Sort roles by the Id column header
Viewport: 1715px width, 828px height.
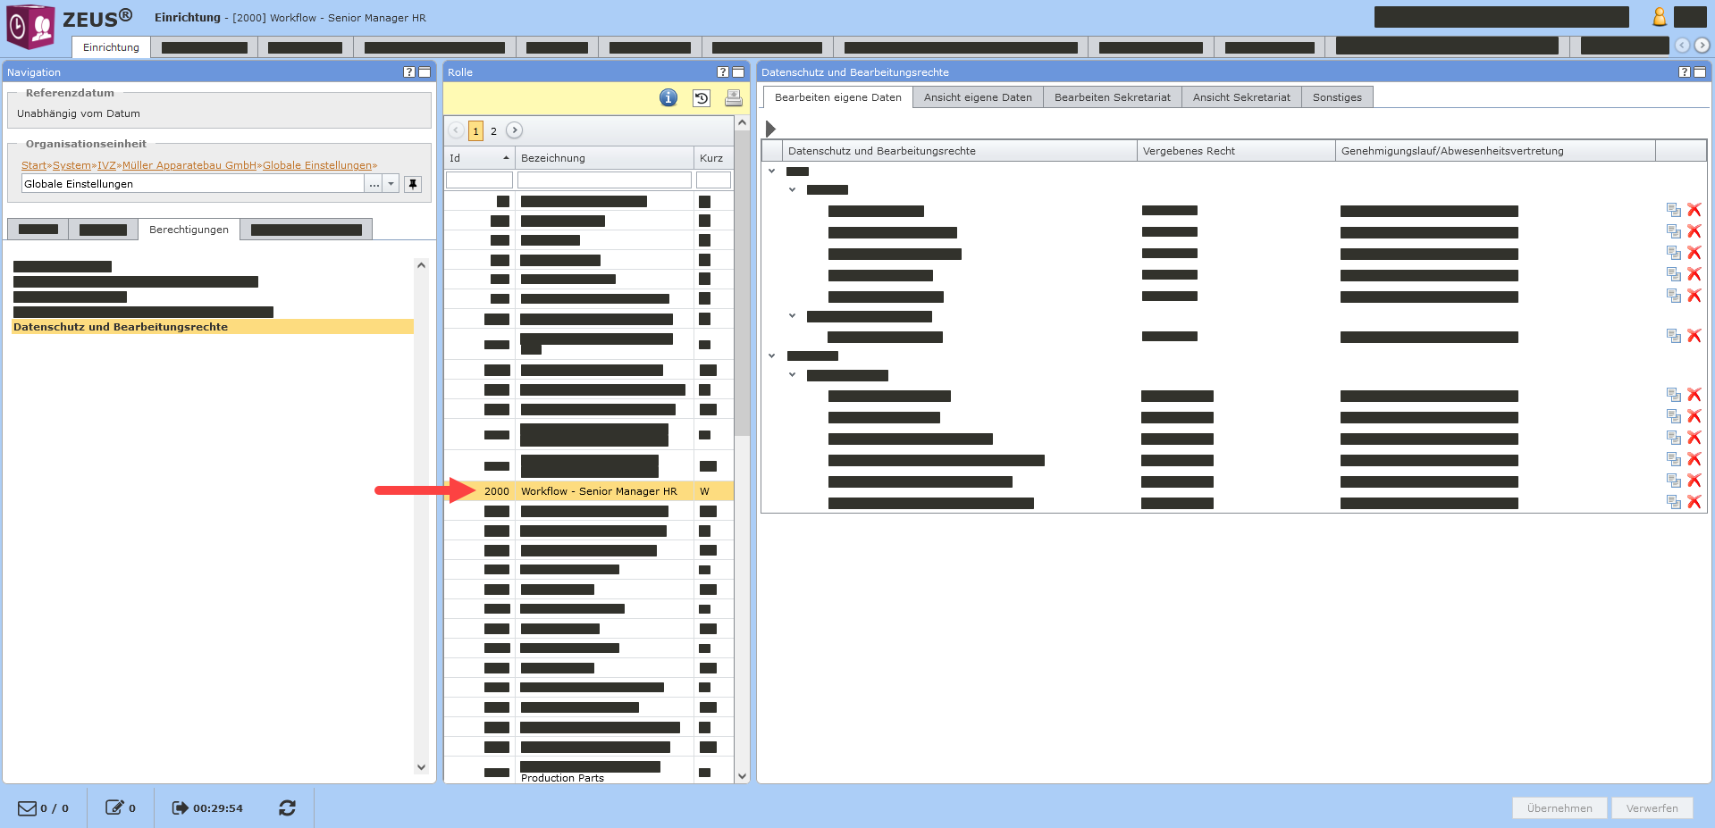(478, 158)
